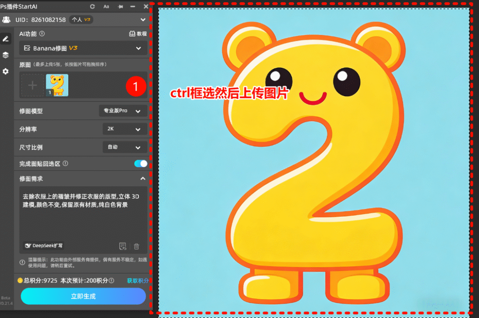479x318 pixels.
Task: Open the 自动 aspect ratio dropdown
Action: 124,147
